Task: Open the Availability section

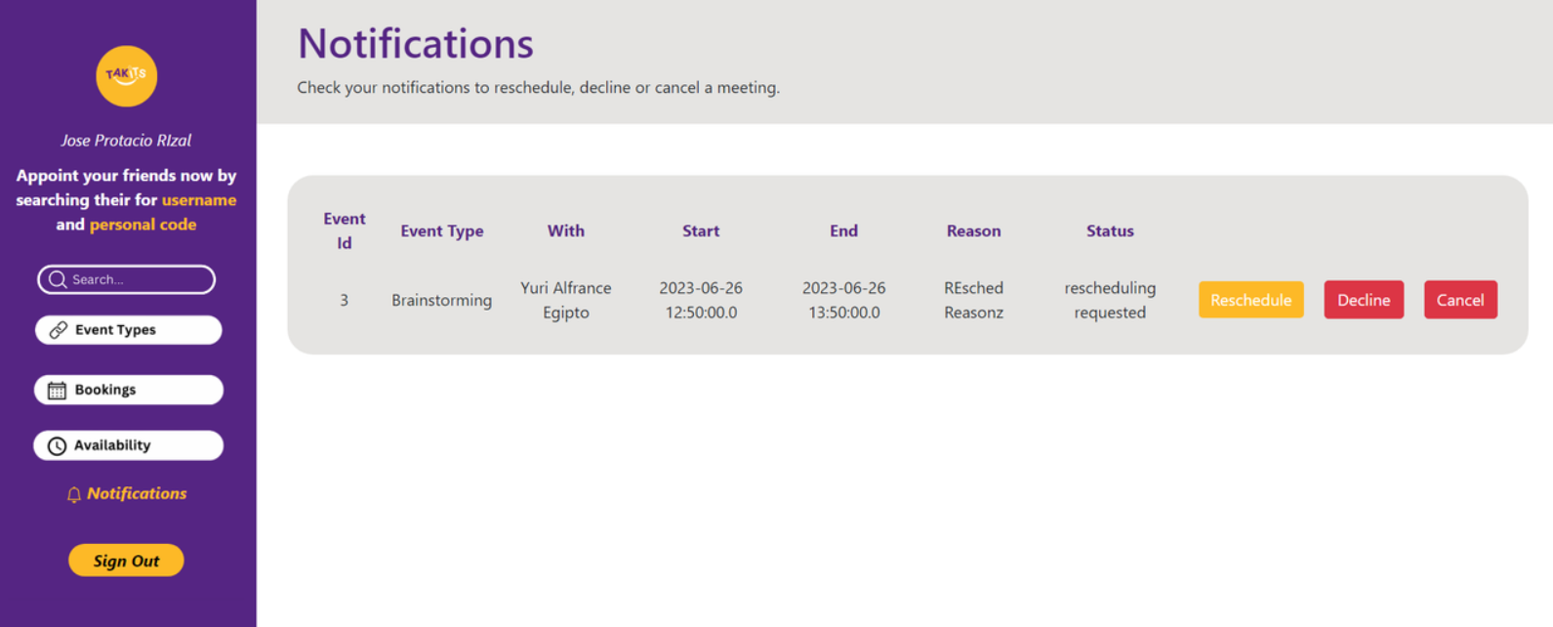Action: [128, 445]
